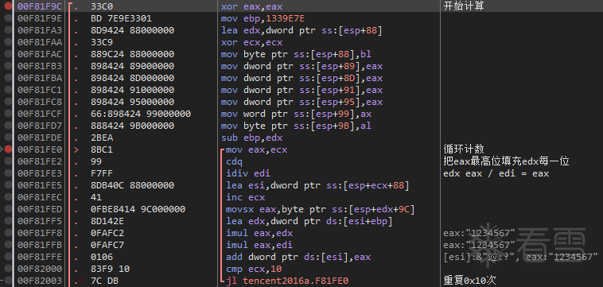Select address 00F81FED in the address column
The width and height of the screenshot is (603, 287).
click(x=40, y=208)
